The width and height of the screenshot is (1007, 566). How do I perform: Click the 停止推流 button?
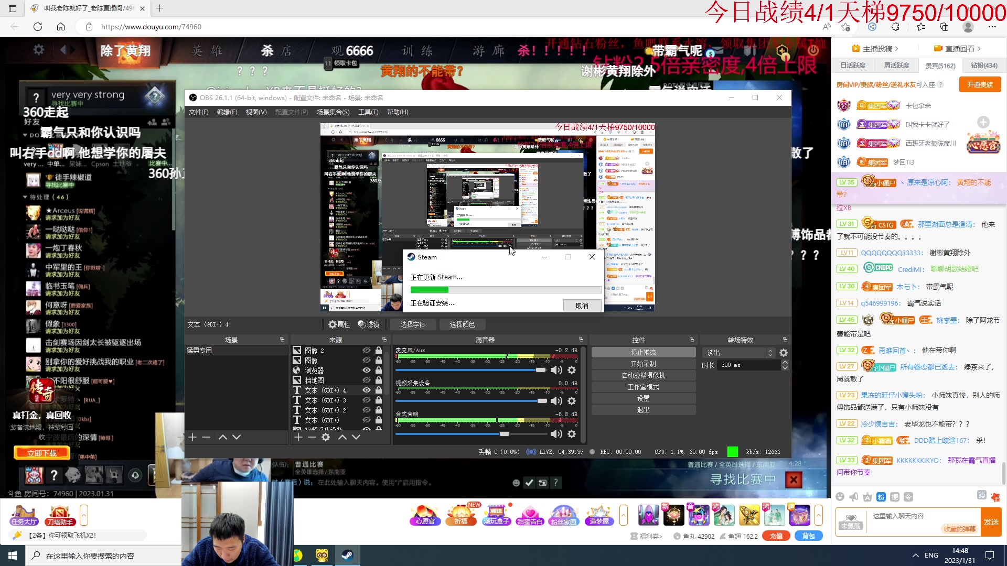point(643,352)
